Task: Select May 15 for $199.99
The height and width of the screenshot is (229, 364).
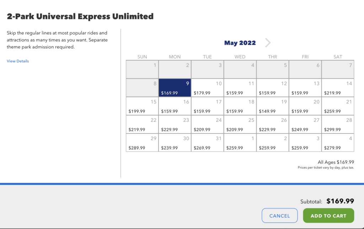Action: pyautogui.click(x=142, y=106)
